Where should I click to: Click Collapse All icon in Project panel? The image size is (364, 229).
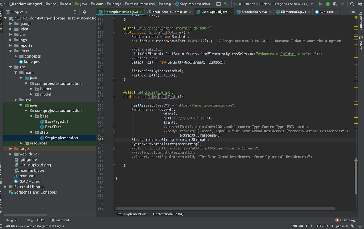point(75,12)
